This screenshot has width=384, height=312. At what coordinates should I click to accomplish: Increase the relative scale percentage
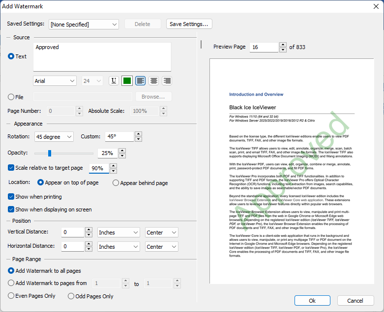[x=113, y=166]
